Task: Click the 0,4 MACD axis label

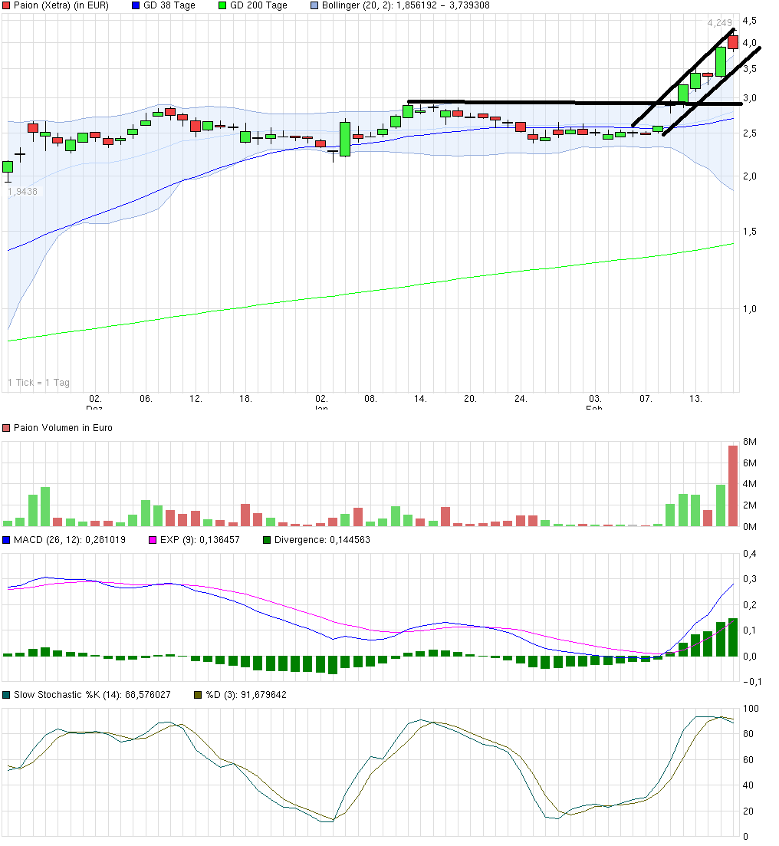Action: point(749,554)
